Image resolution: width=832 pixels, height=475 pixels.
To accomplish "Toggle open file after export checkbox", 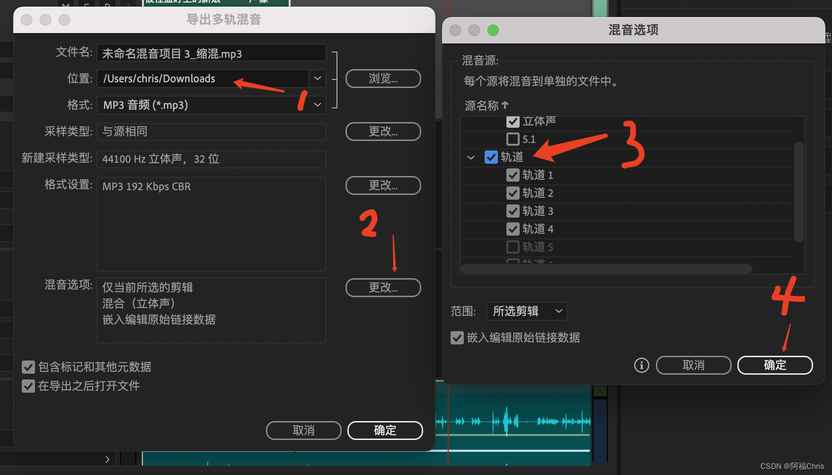I will tap(28, 386).
